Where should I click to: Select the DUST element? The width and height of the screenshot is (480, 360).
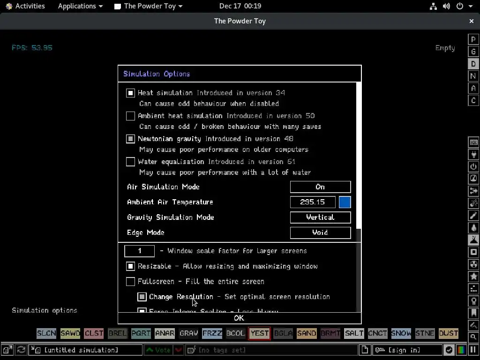pos(449,333)
